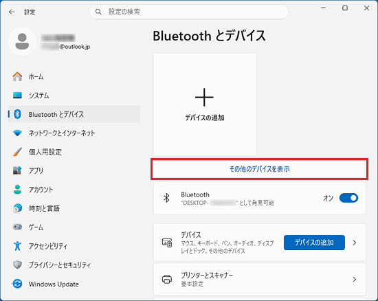Click the search magnifier icon
The width and height of the screenshot is (378, 301).
[98, 12]
